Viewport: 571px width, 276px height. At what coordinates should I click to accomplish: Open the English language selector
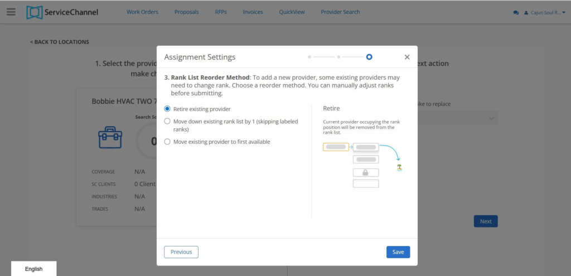33,269
